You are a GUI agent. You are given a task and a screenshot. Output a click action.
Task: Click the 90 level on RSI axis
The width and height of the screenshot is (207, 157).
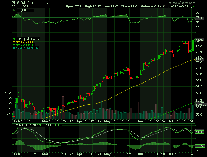click(198, 13)
